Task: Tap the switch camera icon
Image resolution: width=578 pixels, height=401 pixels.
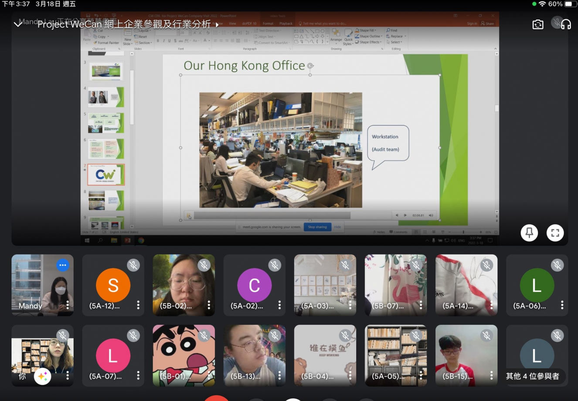Action: tap(538, 24)
